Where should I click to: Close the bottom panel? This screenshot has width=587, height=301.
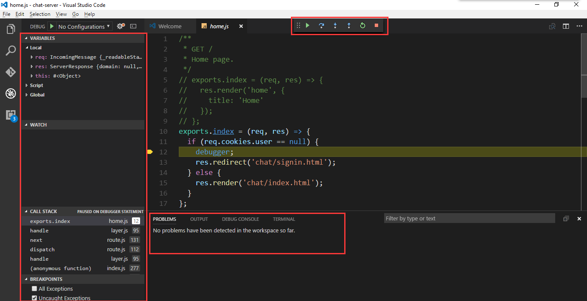579,219
